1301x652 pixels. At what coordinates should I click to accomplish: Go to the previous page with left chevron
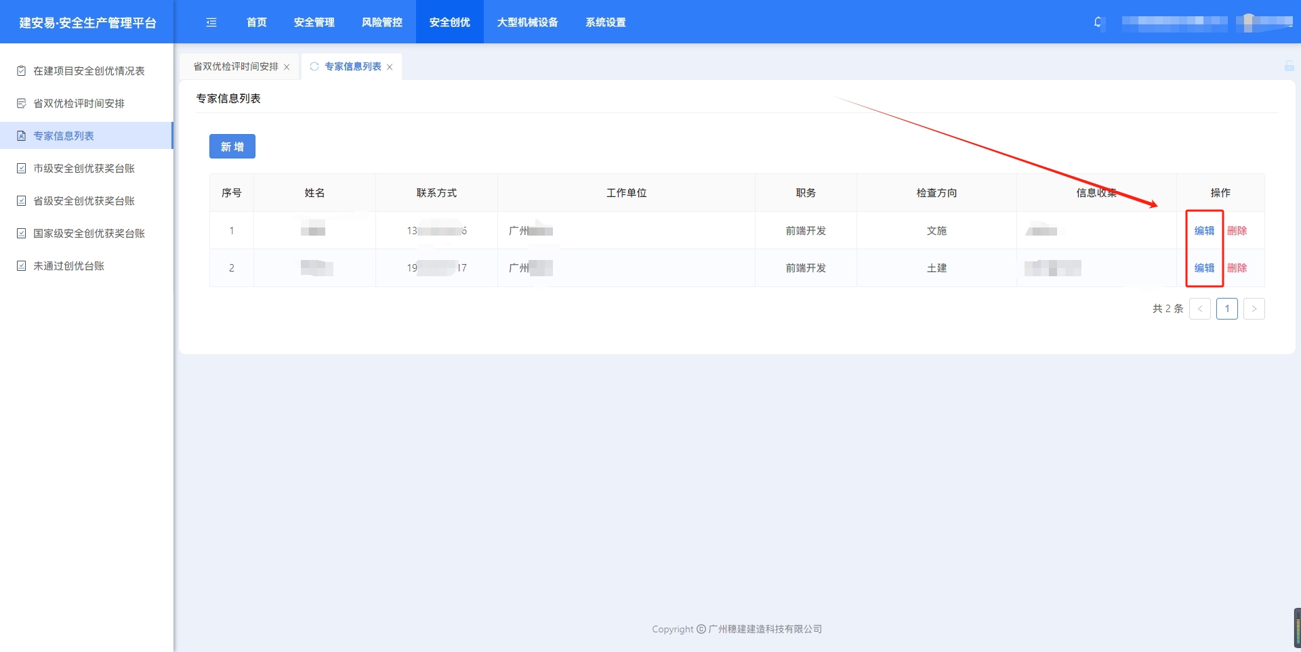click(1199, 309)
